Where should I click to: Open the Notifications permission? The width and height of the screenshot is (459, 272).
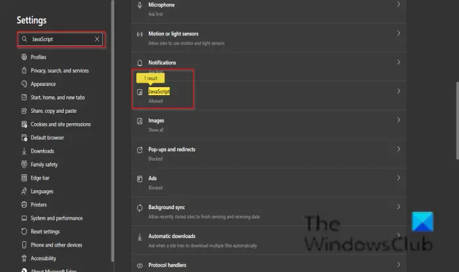coord(269,66)
